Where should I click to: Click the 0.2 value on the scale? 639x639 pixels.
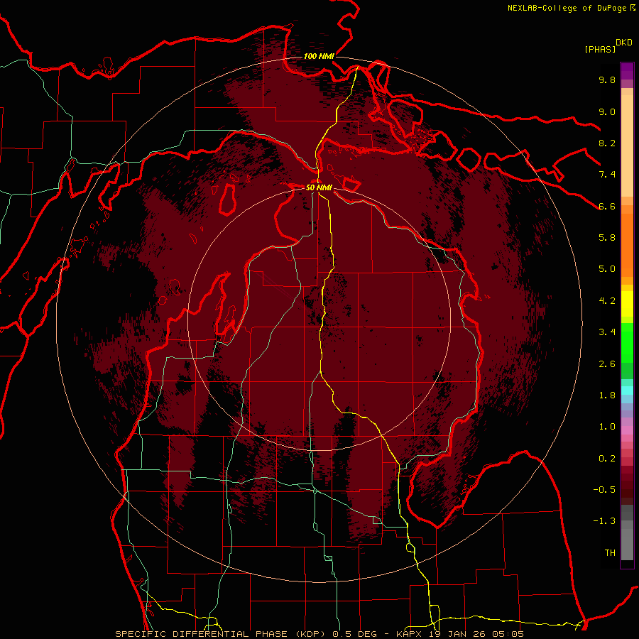point(607,459)
